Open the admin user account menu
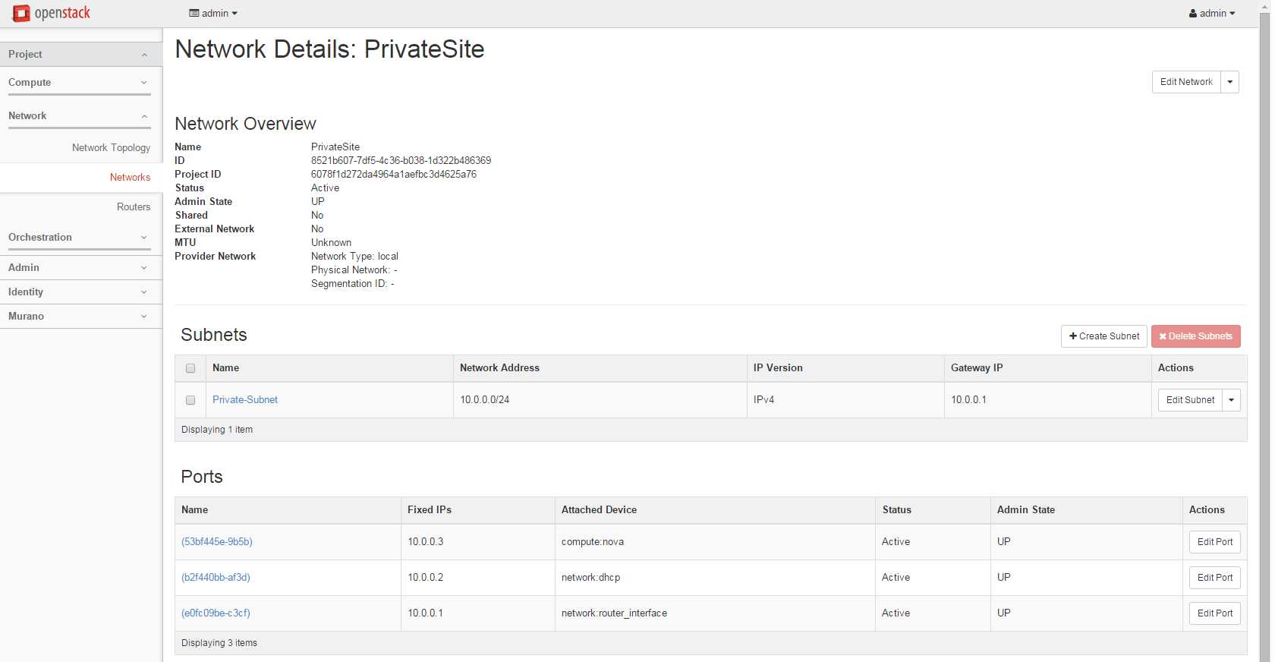The height and width of the screenshot is (662, 1275). [x=1211, y=14]
